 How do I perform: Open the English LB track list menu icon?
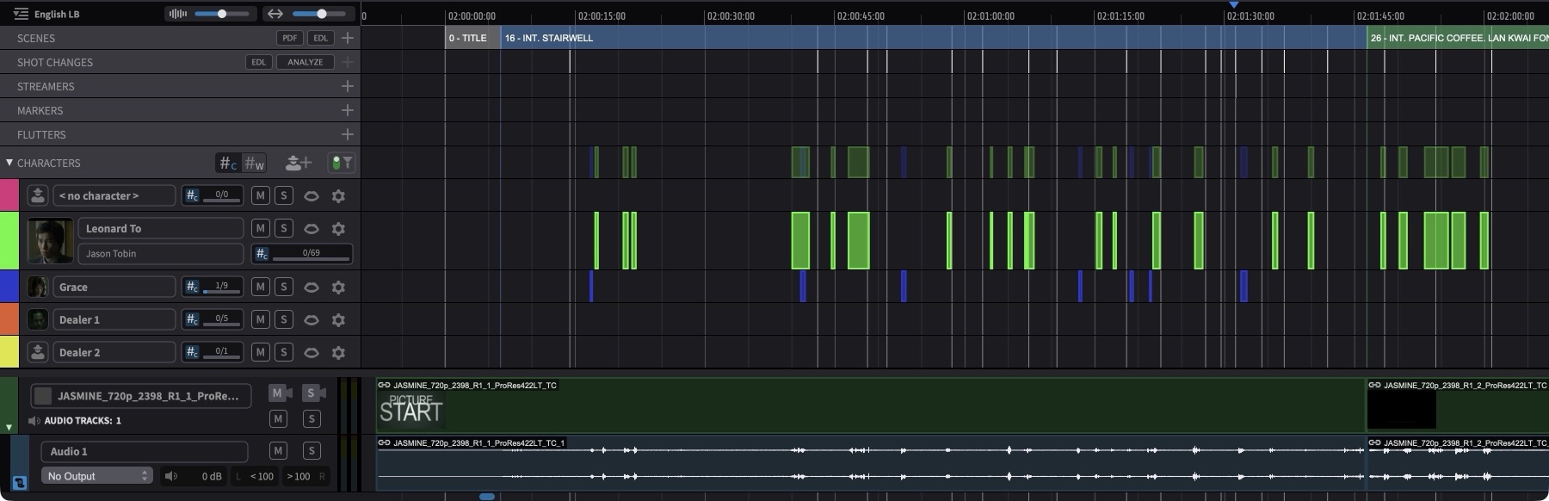(x=21, y=14)
